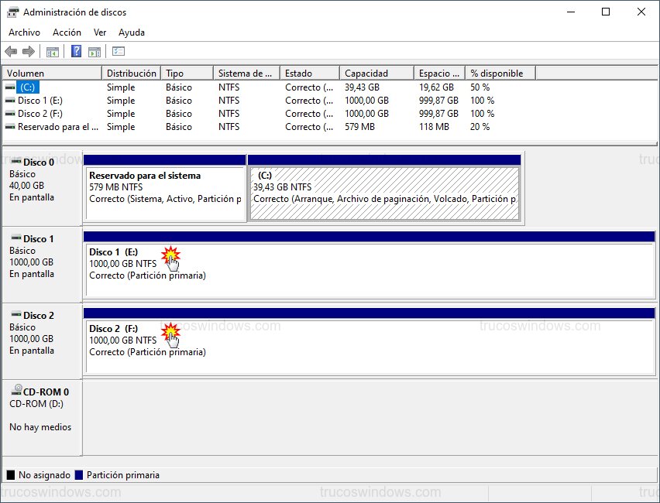Open the Acción menu
The width and height of the screenshot is (660, 503).
pyautogui.click(x=67, y=33)
